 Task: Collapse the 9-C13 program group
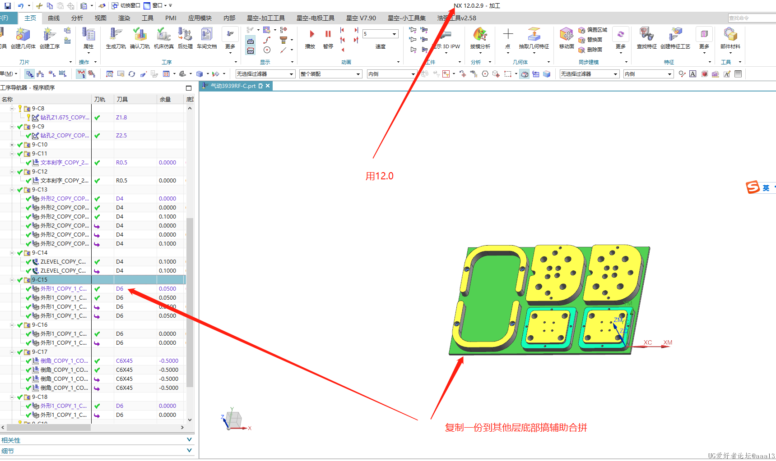pos(12,190)
